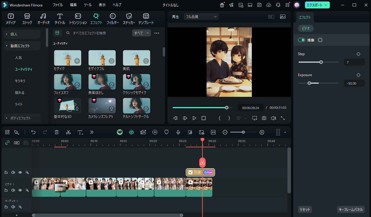Click the headset support icon
Image resolution: width=371 pixels, height=217 pixels.
(278, 5)
